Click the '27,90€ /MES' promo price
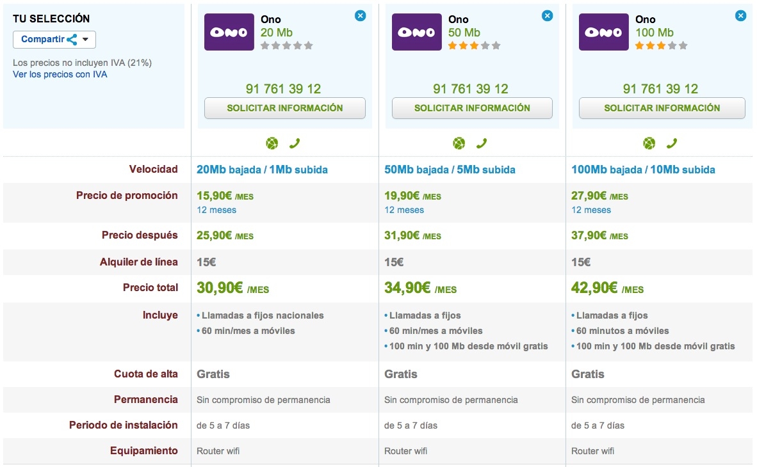The width and height of the screenshot is (757, 467). pyautogui.click(x=599, y=196)
